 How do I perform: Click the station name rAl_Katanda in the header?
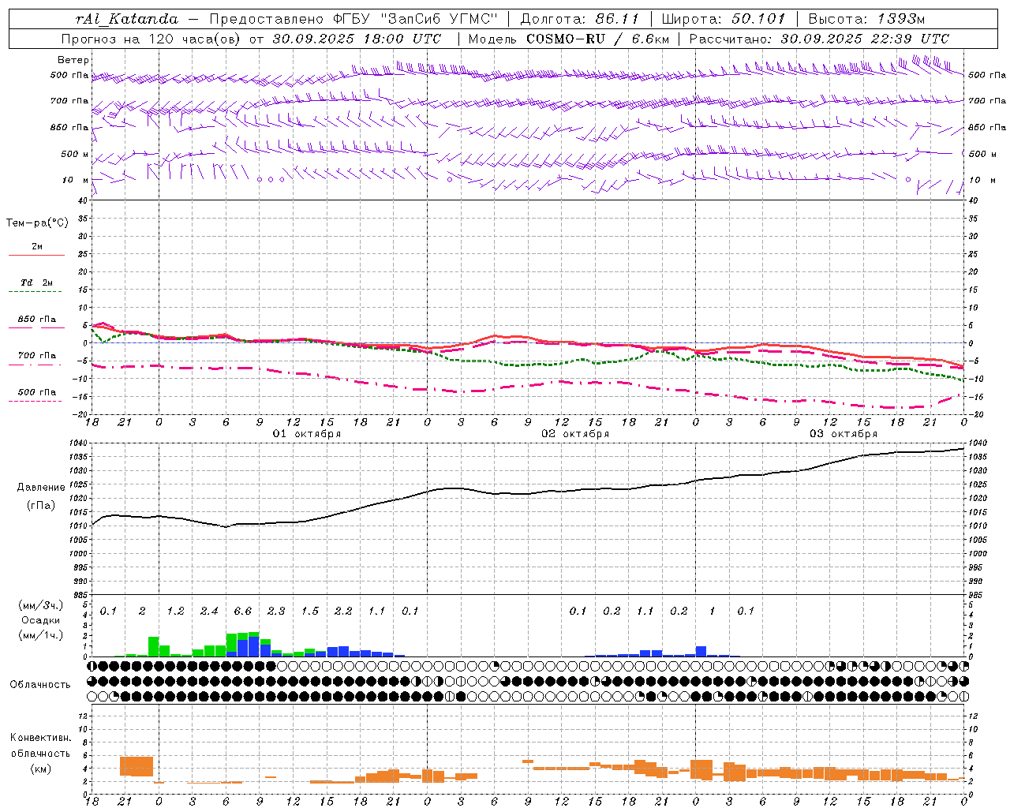(x=127, y=19)
